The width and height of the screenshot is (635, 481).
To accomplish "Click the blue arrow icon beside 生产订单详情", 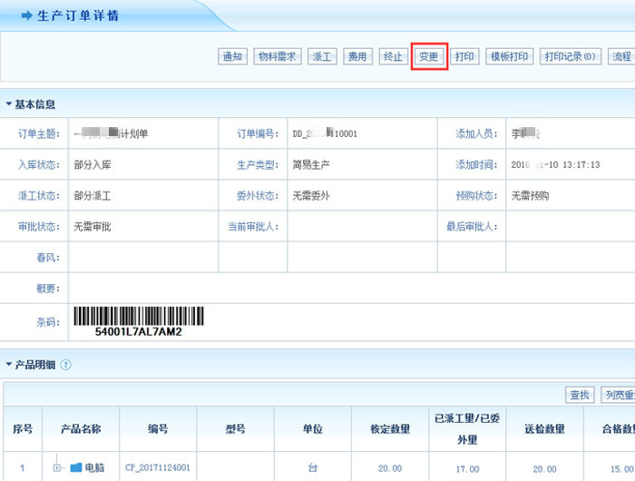I will 26,16.
